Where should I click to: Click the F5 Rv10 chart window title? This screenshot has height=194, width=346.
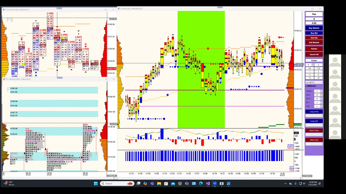coord(17,10)
